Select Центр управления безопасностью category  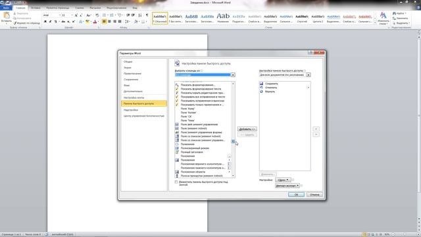[x=144, y=116]
